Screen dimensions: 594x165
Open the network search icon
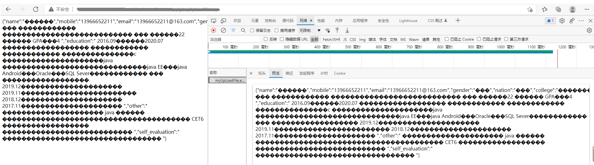point(243,30)
